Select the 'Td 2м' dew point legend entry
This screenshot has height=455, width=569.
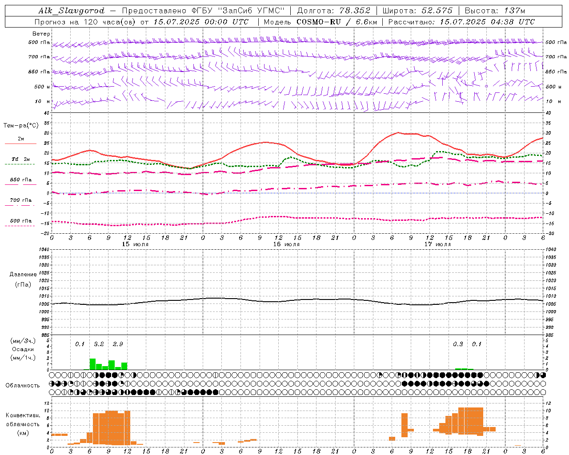[x=21, y=159]
